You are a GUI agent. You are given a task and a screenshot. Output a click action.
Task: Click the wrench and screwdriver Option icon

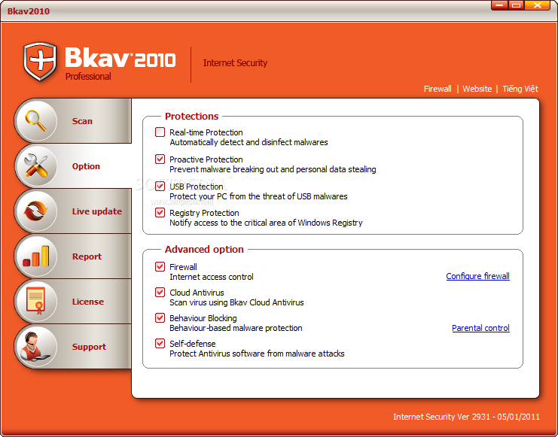tap(36, 166)
